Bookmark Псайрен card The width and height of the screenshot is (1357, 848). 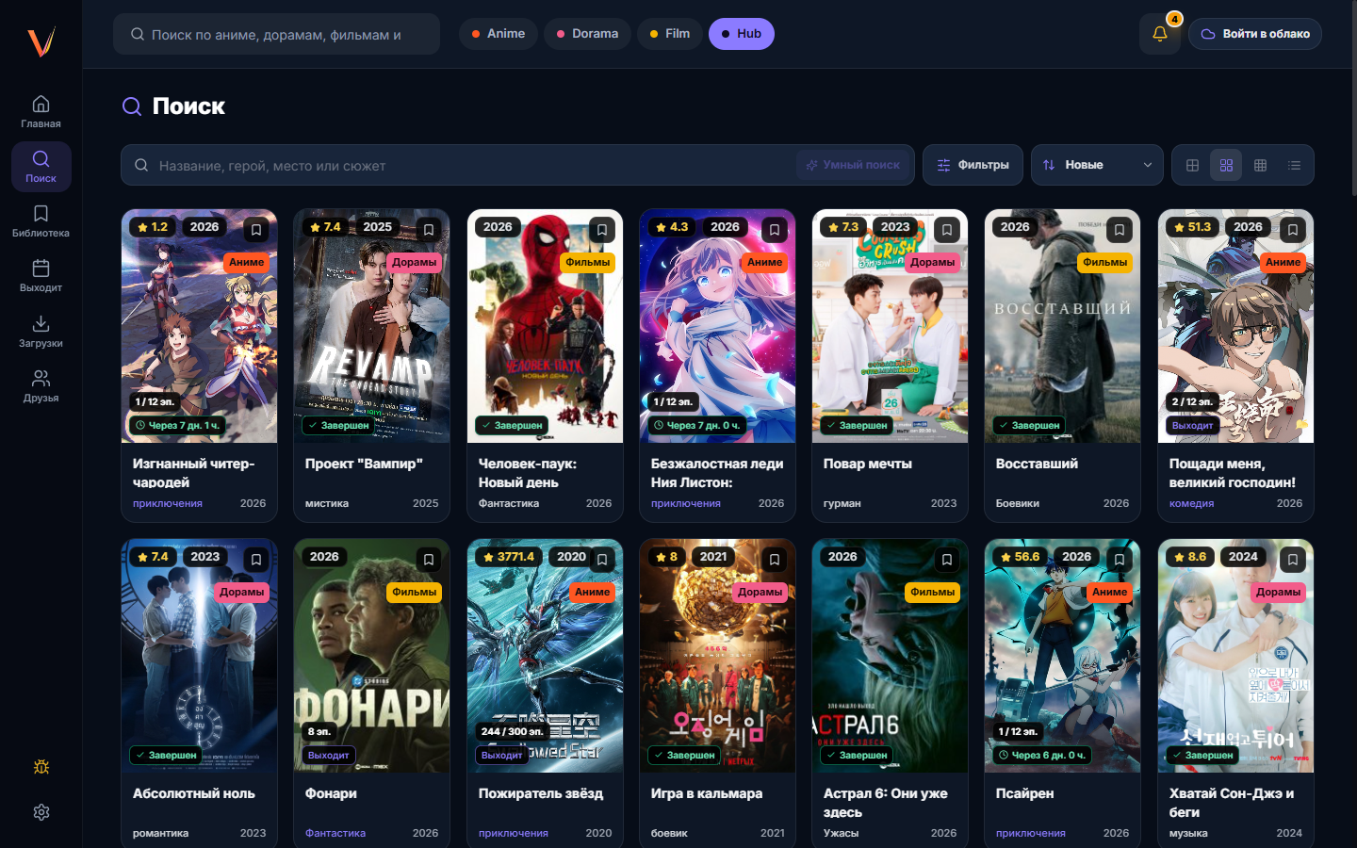click(x=1120, y=560)
